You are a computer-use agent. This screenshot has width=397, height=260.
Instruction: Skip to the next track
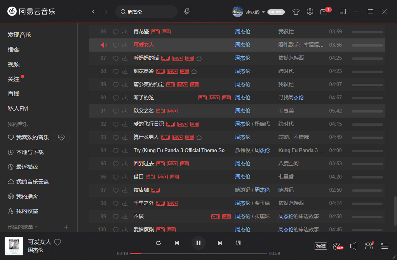click(220, 243)
